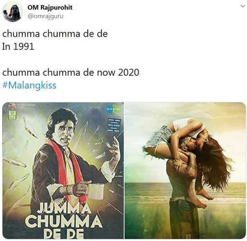Image resolution: width=247 pixels, height=241 pixels.
Task: Click the green badge icon on the poster
Action: tap(12, 115)
